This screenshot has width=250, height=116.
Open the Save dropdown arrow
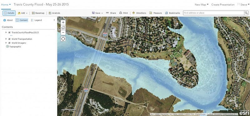pos(102,13)
